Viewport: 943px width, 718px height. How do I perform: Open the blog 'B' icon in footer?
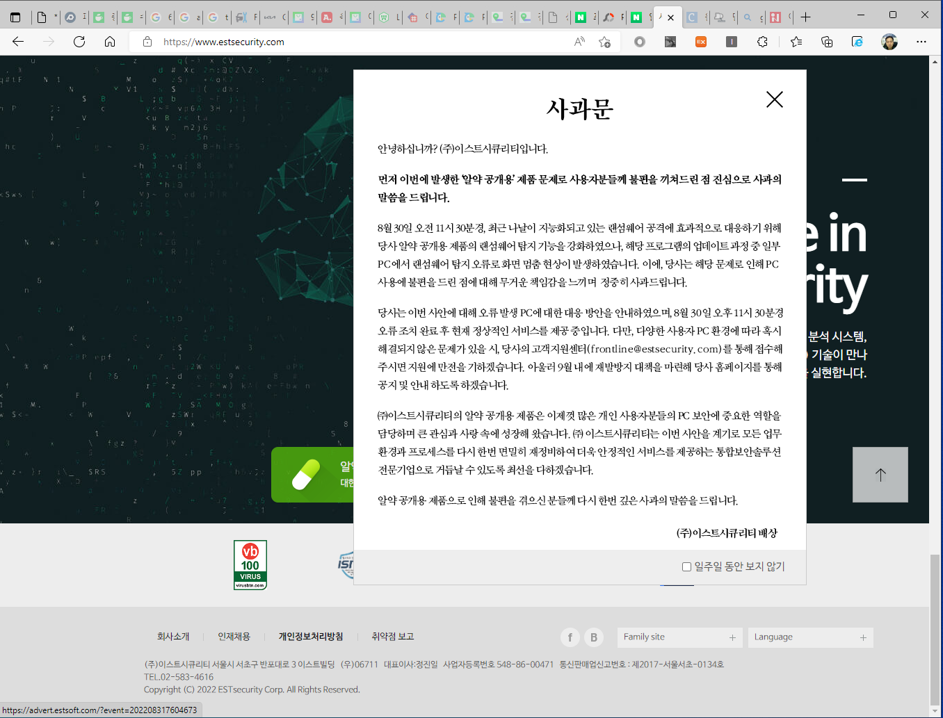pyautogui.click(x=594, y=637)
